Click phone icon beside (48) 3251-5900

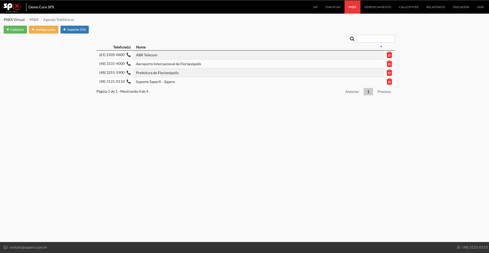point(129,73)
